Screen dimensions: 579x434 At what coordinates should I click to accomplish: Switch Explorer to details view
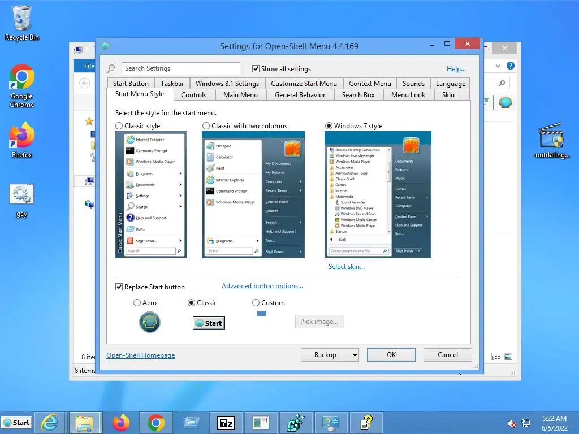pos(495,357)
